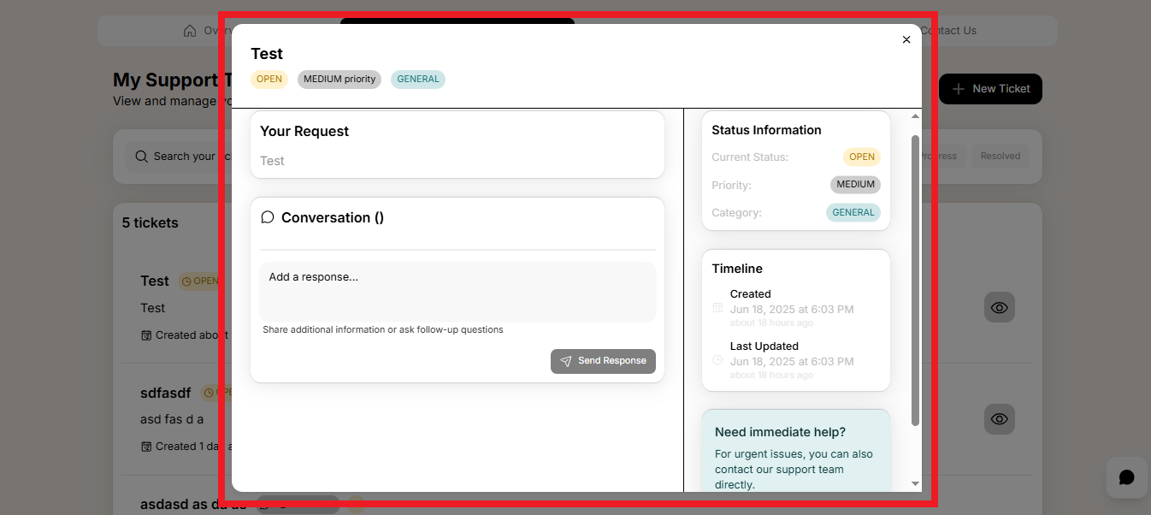Viewport: 1151px width, 515px height.
Task: Click the OPEN badge under ticket title
Action: [x=269, y=80]
